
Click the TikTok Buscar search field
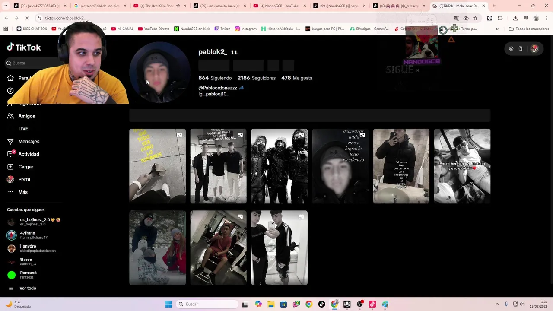32,63
